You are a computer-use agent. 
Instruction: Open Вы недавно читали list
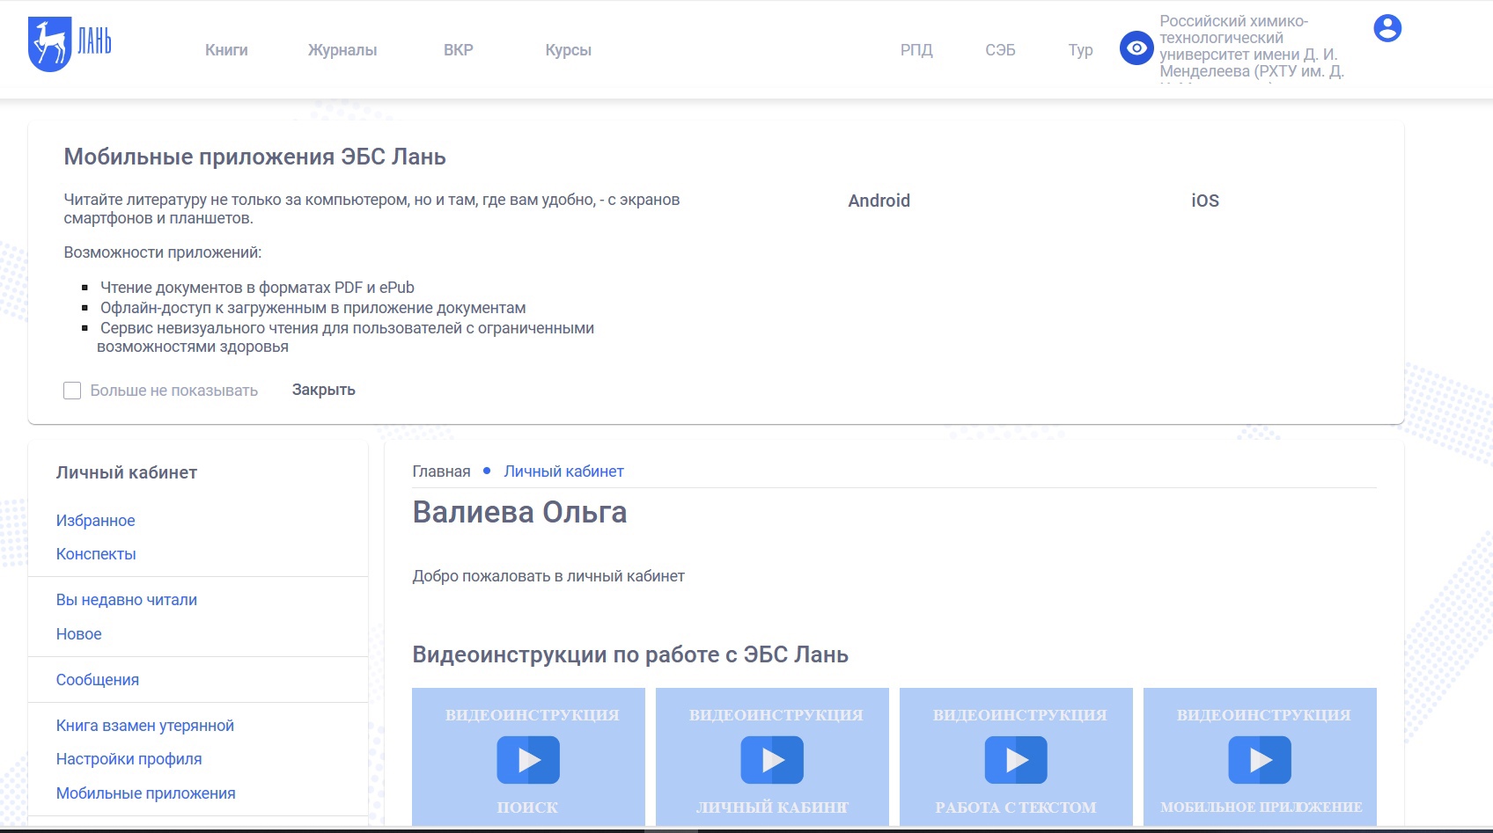coord(127,600)
